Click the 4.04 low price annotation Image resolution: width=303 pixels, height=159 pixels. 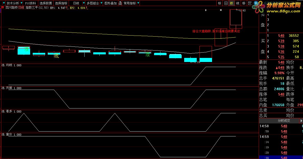click(195, 62)
